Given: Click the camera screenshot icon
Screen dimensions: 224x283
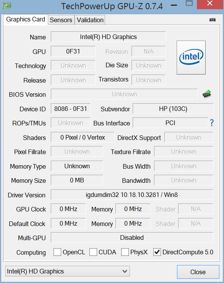Looking at the screenshot, I should [213, 20].
